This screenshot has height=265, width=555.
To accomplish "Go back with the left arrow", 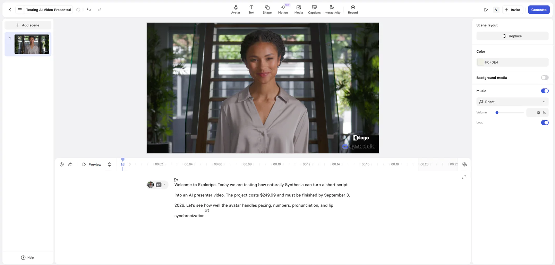I will click(x=10, y=10).
